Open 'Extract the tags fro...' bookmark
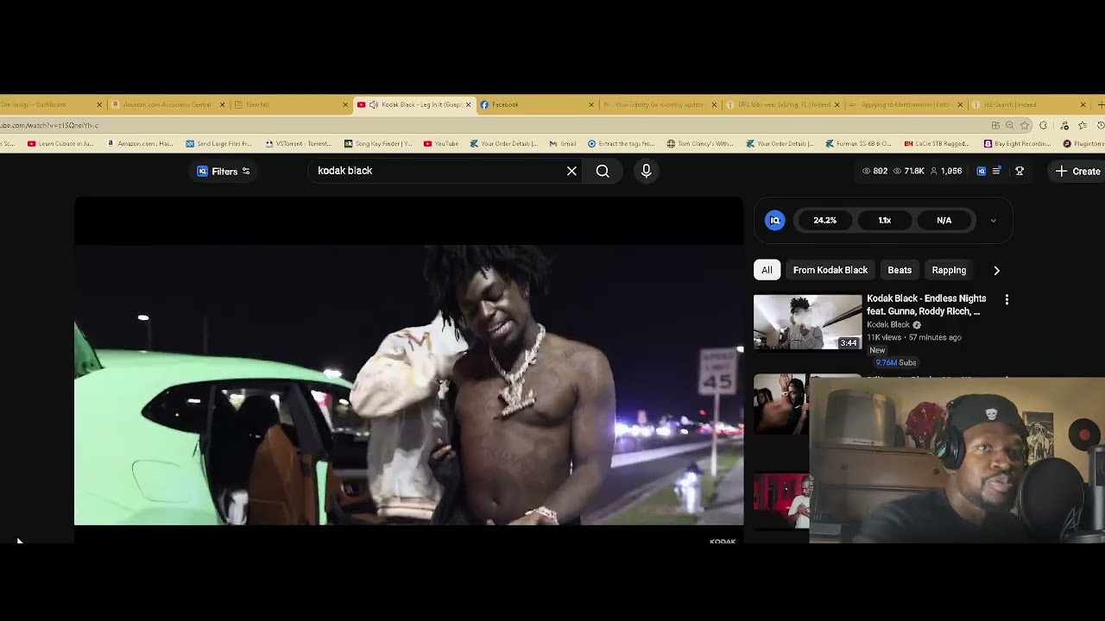This screenshot has width=1105, height=621. [x=621, y=144]
